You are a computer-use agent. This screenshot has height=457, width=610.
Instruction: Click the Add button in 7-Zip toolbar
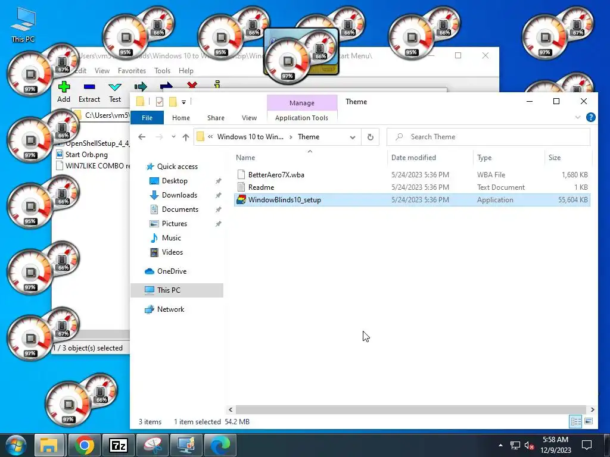[x=64, y=92]
